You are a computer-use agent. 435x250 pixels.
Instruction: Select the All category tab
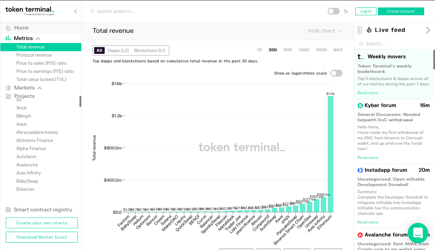coord(99,50)
